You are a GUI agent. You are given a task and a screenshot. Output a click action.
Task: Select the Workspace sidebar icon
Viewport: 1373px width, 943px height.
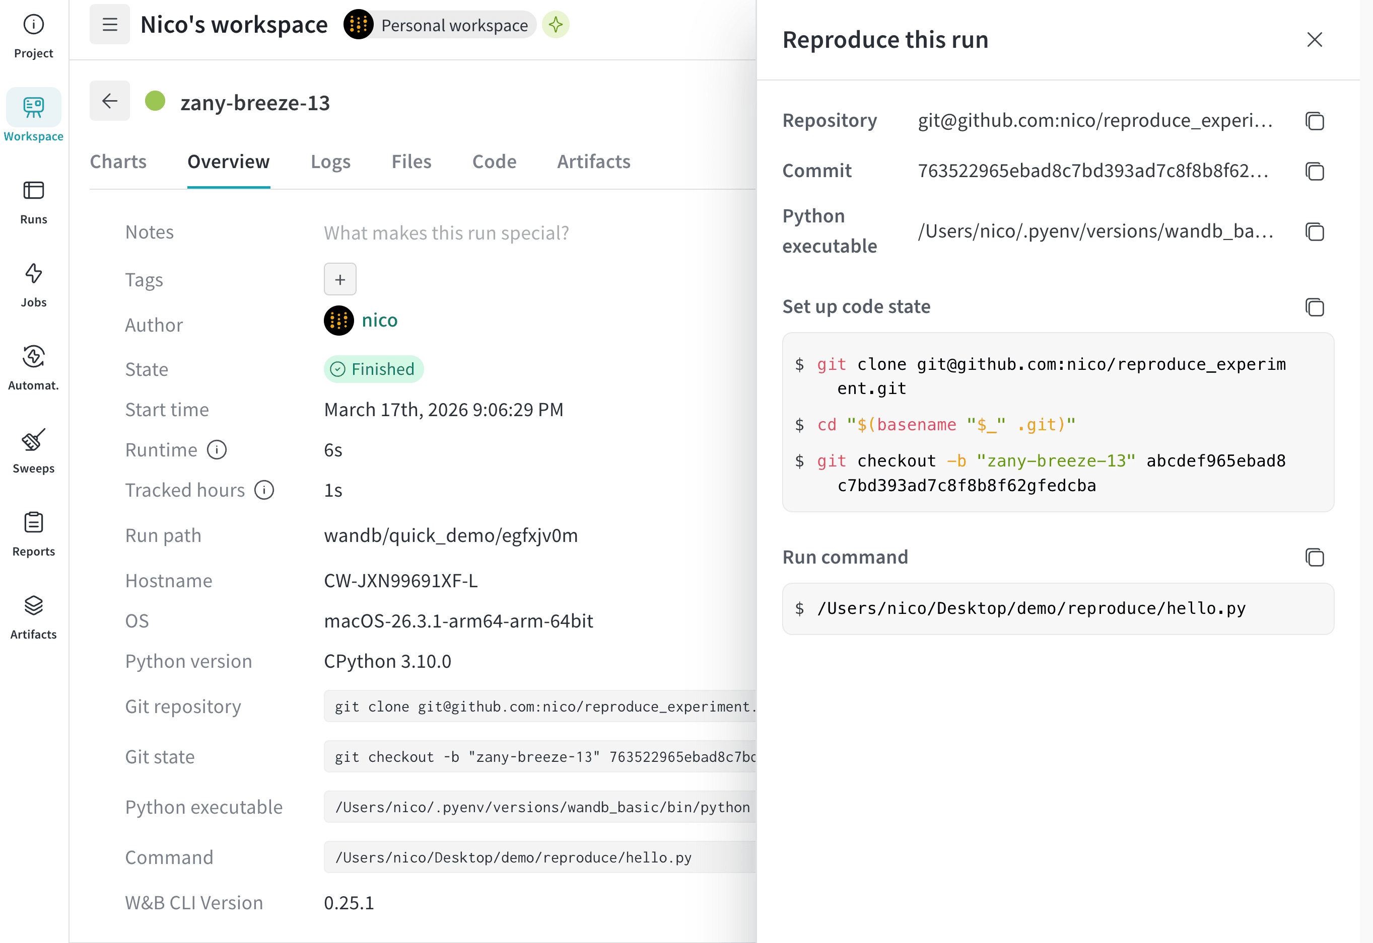pyautogui.click(x=34, y=108)
